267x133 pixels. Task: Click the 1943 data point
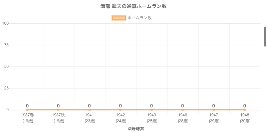(x=152, y=110)
